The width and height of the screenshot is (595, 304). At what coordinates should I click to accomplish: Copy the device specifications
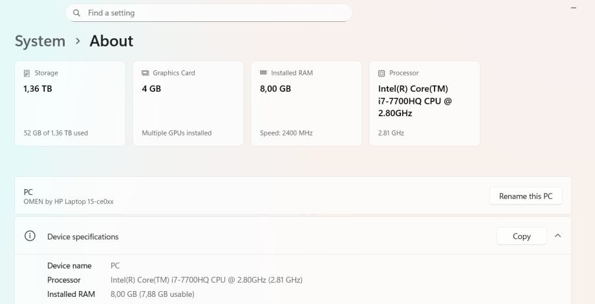pos(521,236)
